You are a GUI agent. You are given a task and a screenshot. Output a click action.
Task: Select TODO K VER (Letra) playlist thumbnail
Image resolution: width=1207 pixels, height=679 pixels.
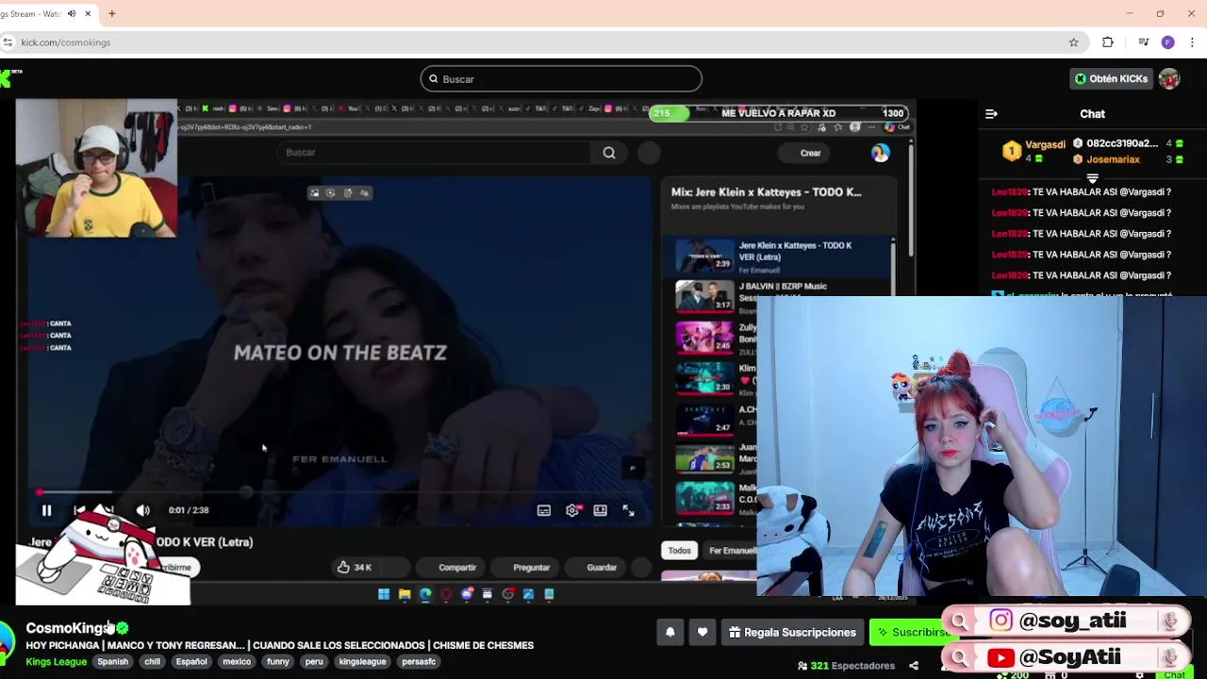(704, 257)
